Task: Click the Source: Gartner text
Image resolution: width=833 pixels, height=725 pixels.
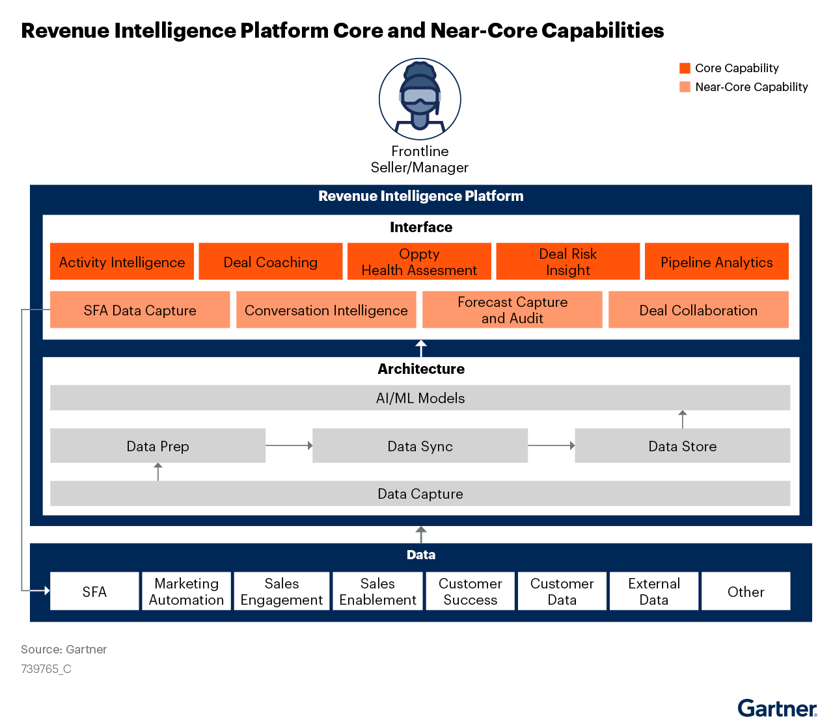Action: 64,649
